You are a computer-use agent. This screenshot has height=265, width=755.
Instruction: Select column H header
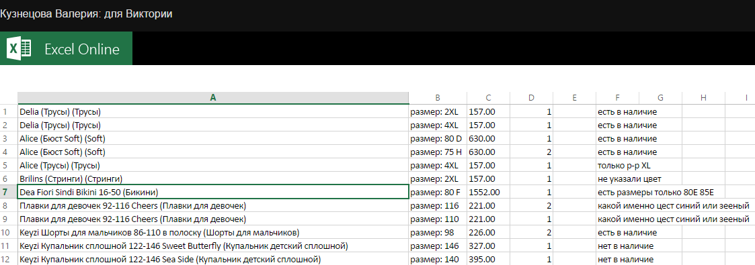pyautogui.click(x=703, y=97)
